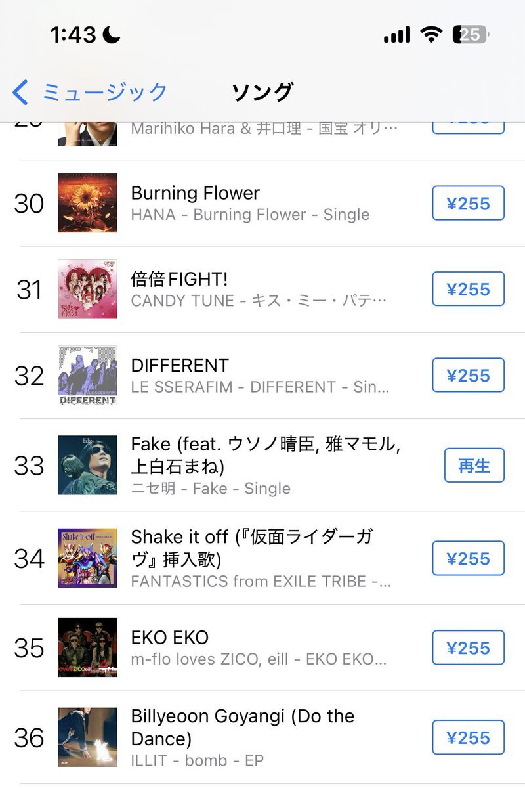Buy Billyeoon Goyangi for ¥255
This screenshot has height=788, width=525.
point(468,737)
